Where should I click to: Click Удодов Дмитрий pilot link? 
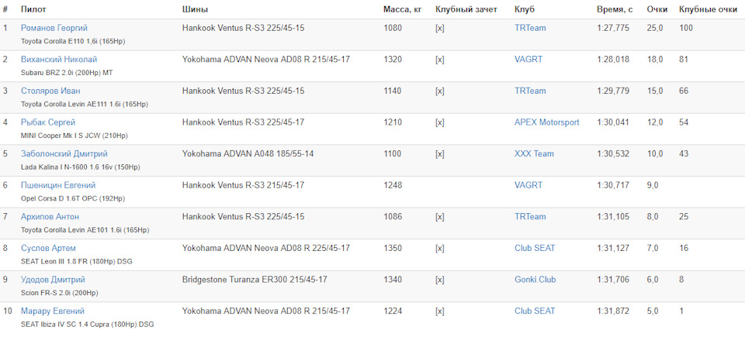53,280
